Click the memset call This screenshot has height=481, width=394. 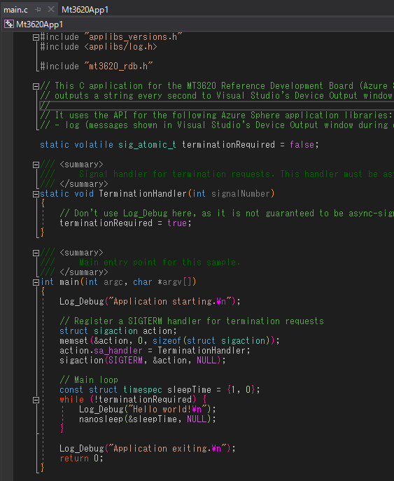point(74,341)
